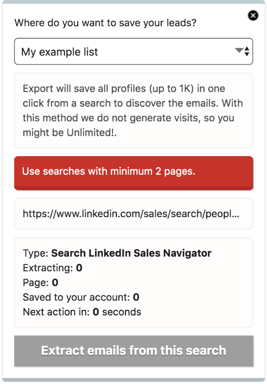Click the '(up to 1K)' text in description

pyautogui.click(x=152, y=89)
